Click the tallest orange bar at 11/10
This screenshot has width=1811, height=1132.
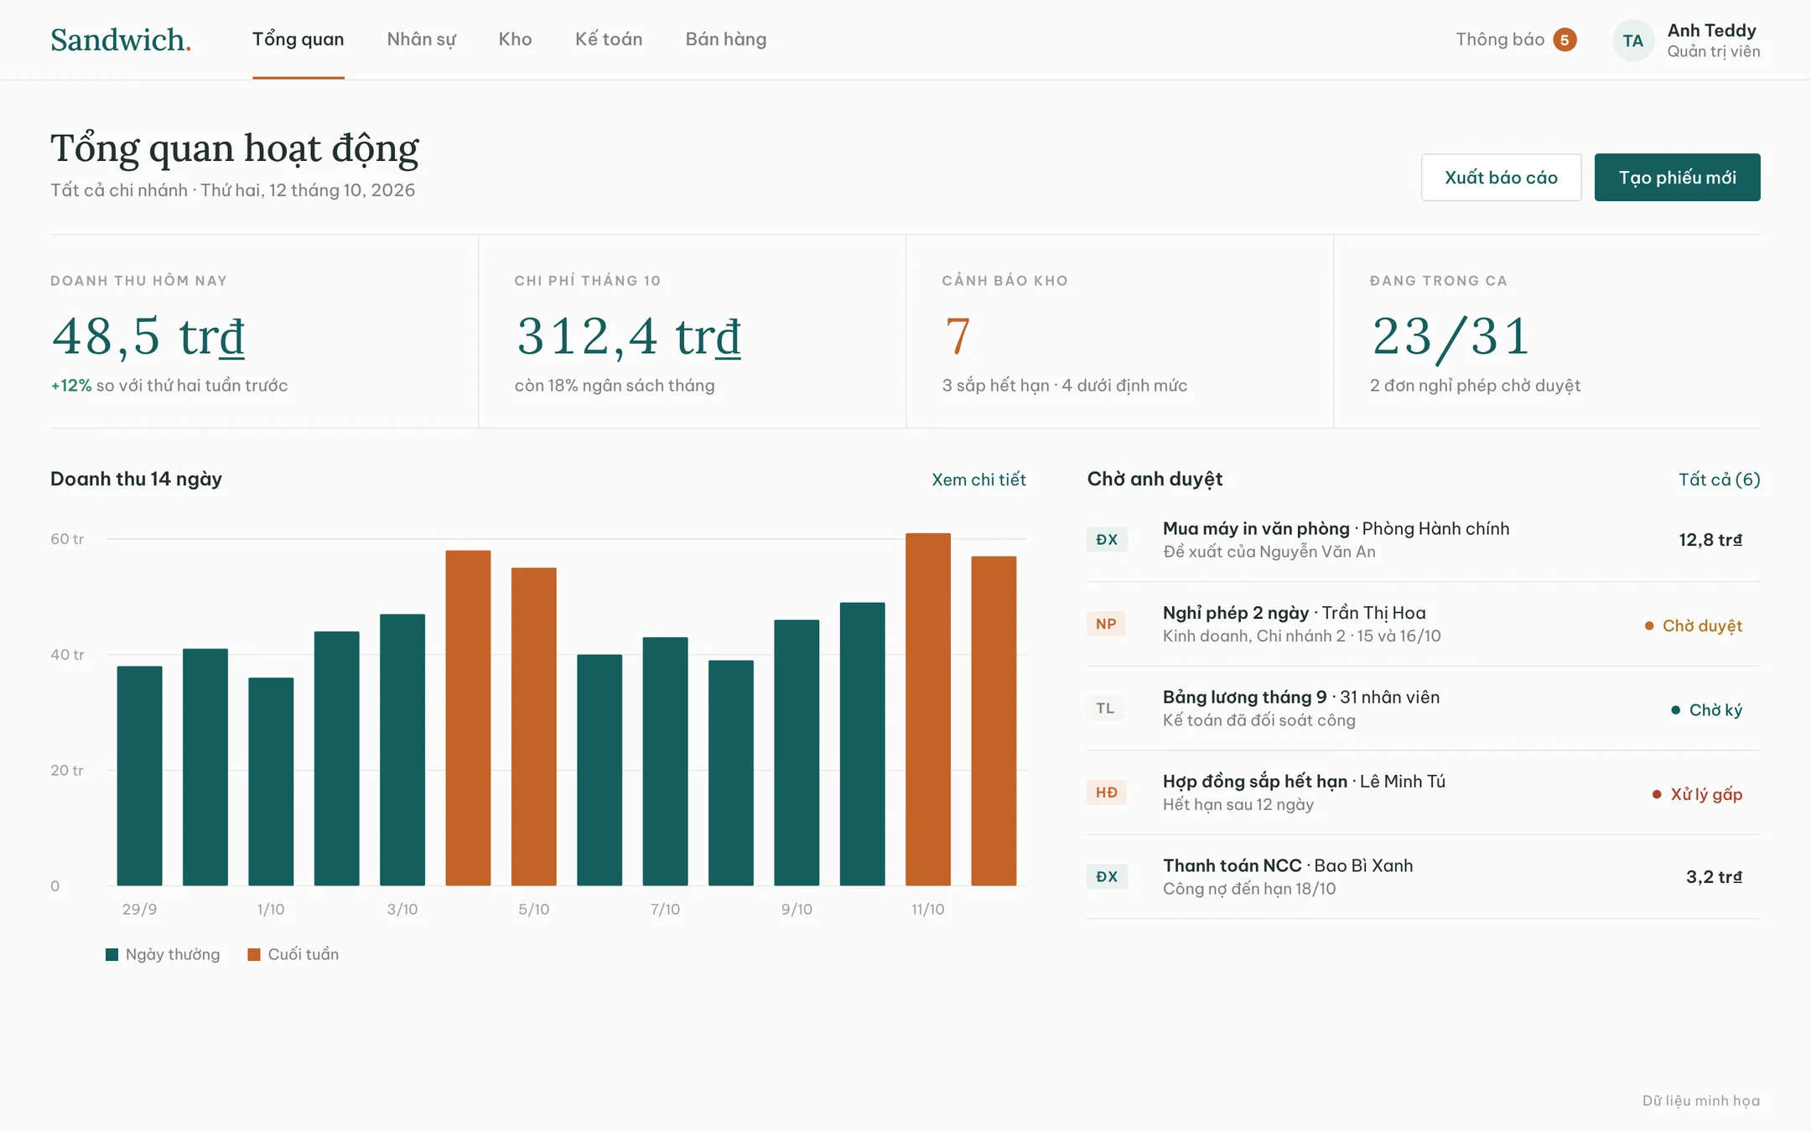click(x=928, y=709)
